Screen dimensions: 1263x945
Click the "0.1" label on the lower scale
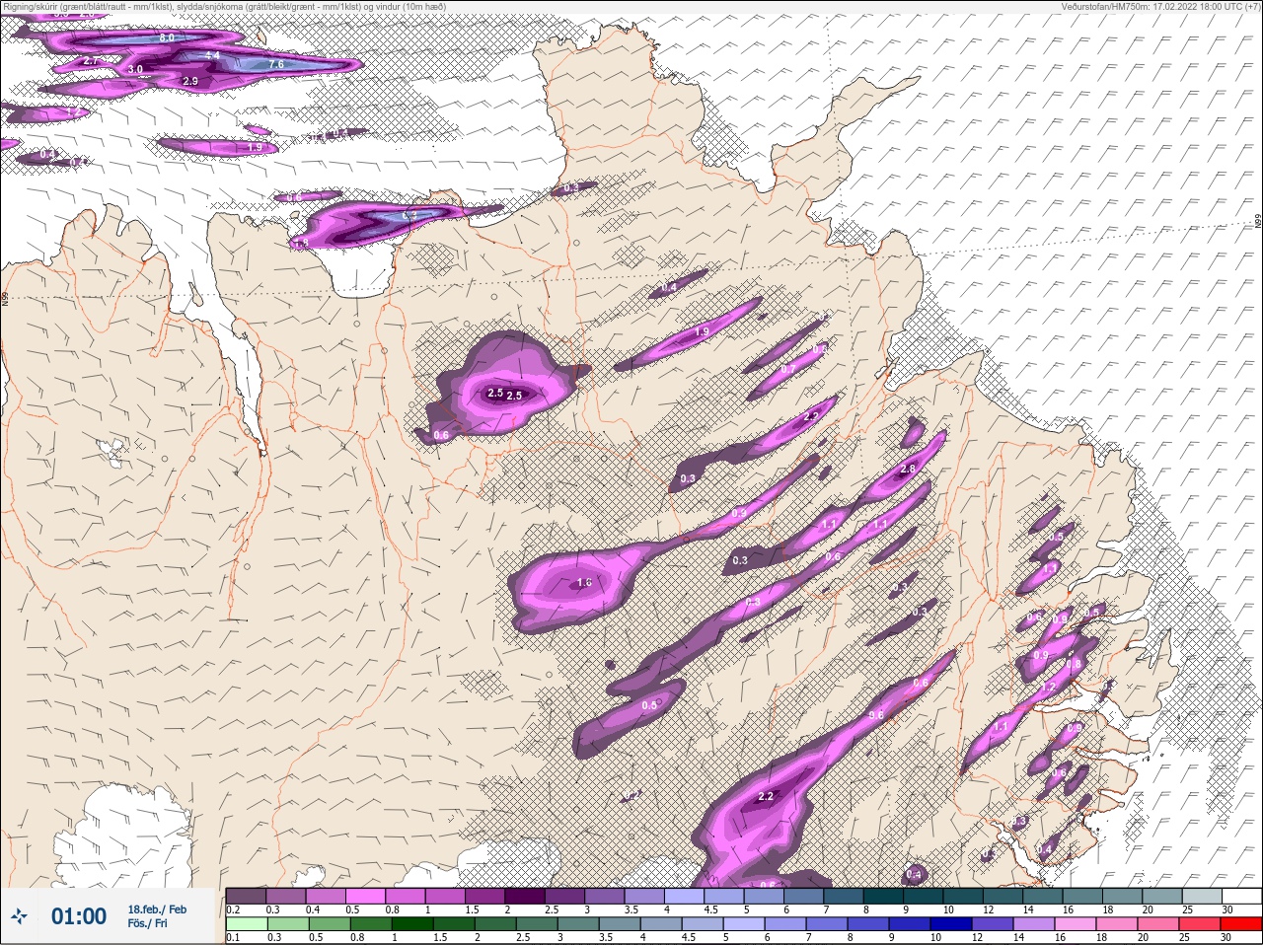click(x=233, y=937)
